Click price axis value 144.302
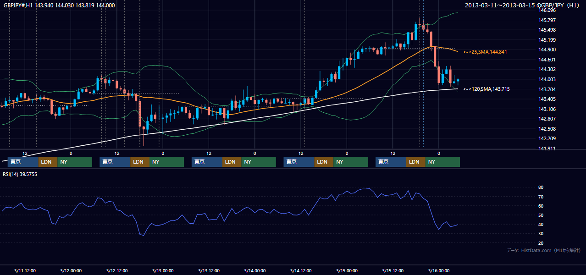 (x=547, y=69)
